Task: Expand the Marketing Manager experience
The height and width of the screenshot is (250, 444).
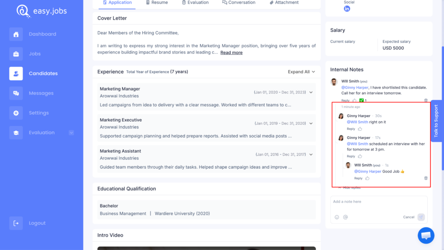Action: (x=311, y=93)
